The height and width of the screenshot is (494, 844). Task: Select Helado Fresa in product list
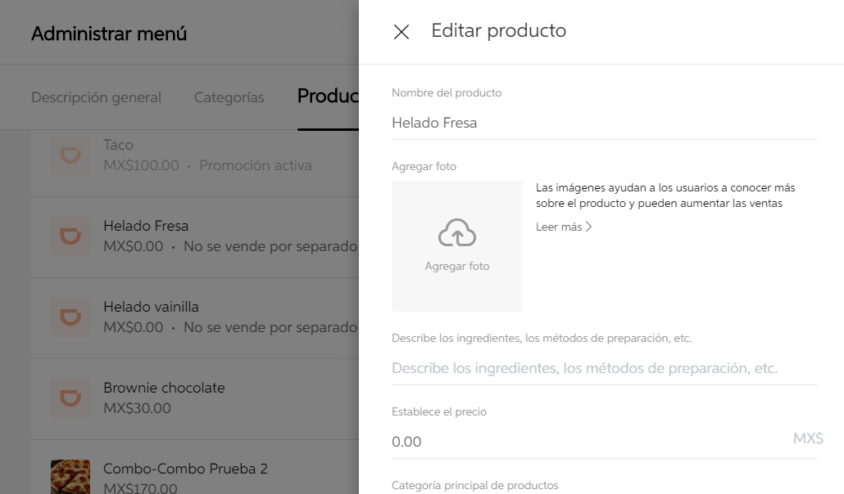pyautogui.click(x=195, y=237)
